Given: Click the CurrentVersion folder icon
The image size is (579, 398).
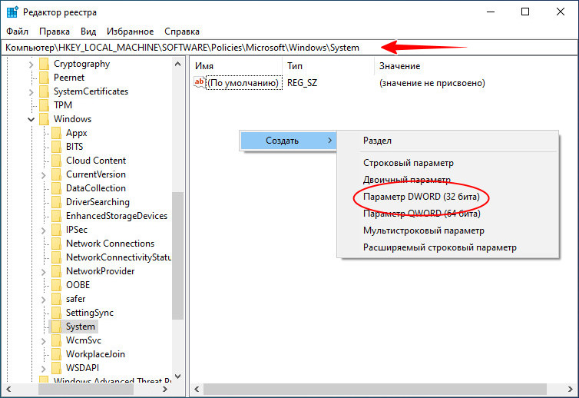Looking at the screenshot, I should 56,174.
